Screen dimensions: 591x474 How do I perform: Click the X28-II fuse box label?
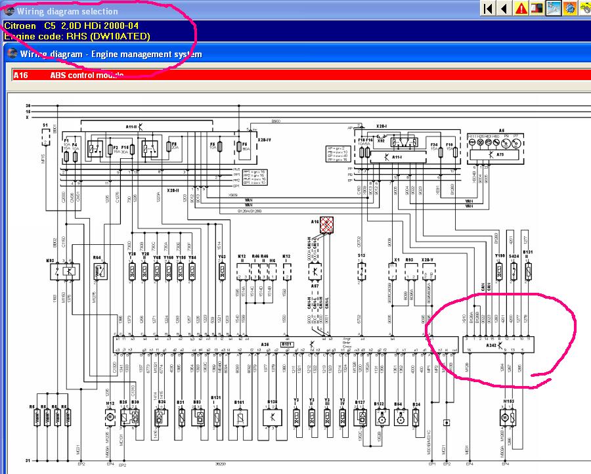[173, 190]
